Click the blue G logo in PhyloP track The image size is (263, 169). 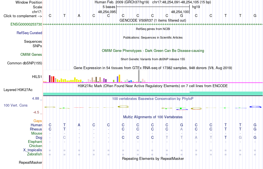coord(255,107)
